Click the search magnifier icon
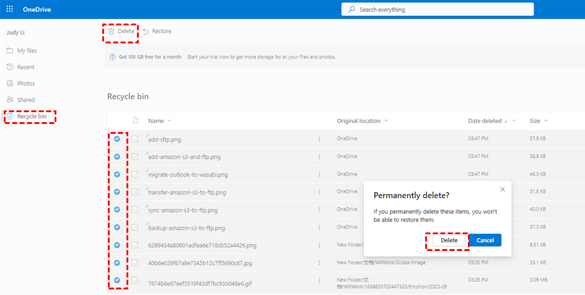Image resolution: width=585 pixels, height=295 pixels. (x=351, y=10)
